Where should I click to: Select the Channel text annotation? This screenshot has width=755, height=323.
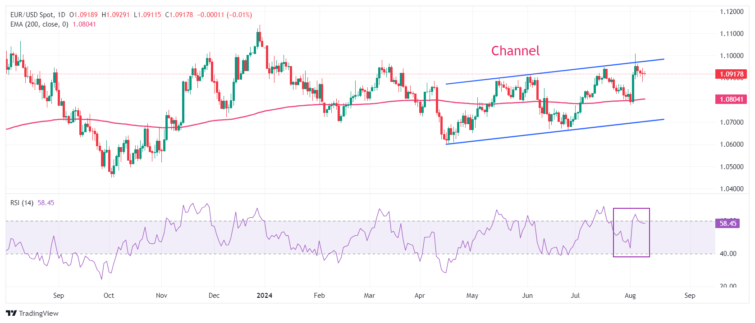[515, 51]
